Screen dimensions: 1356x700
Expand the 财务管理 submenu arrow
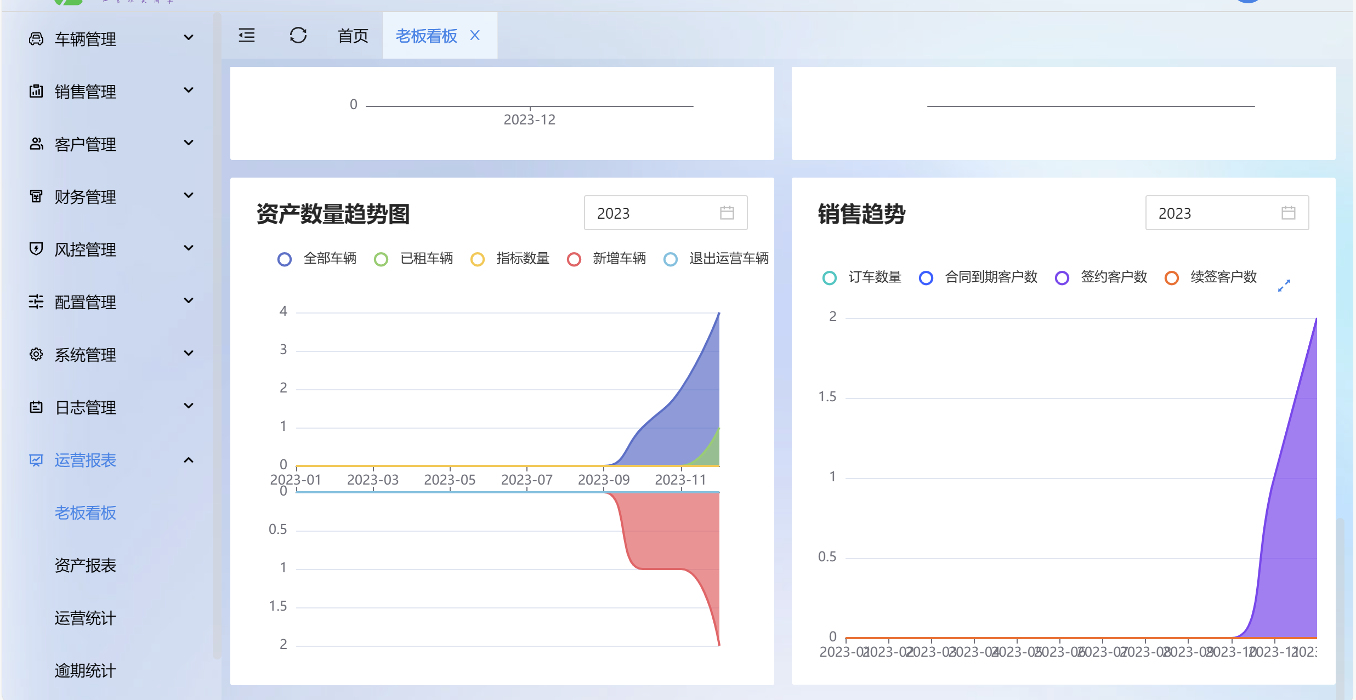pyautogui.click(x=188, y=196)
